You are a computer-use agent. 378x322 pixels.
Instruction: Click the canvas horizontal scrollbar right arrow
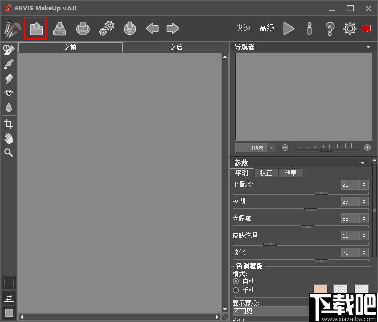(x=217, y=317)
